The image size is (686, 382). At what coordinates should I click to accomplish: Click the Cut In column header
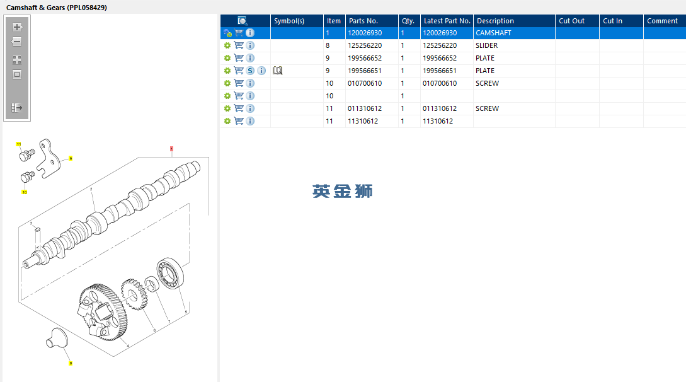click(x=621, y=21)
